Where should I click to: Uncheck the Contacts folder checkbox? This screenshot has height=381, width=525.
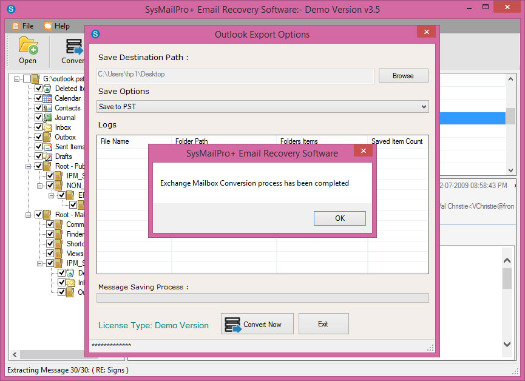(38, 108)
